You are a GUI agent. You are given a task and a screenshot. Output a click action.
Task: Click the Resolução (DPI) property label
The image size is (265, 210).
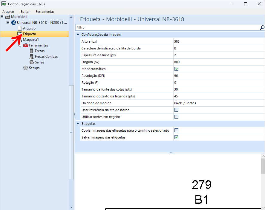pos(93,76)
